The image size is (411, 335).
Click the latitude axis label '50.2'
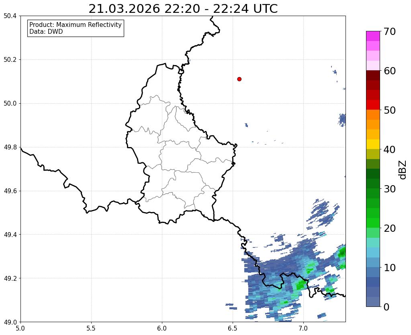[10, 60]
